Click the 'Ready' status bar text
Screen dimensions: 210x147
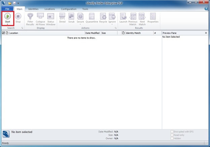pyautogui.click(x=5, y=143)
